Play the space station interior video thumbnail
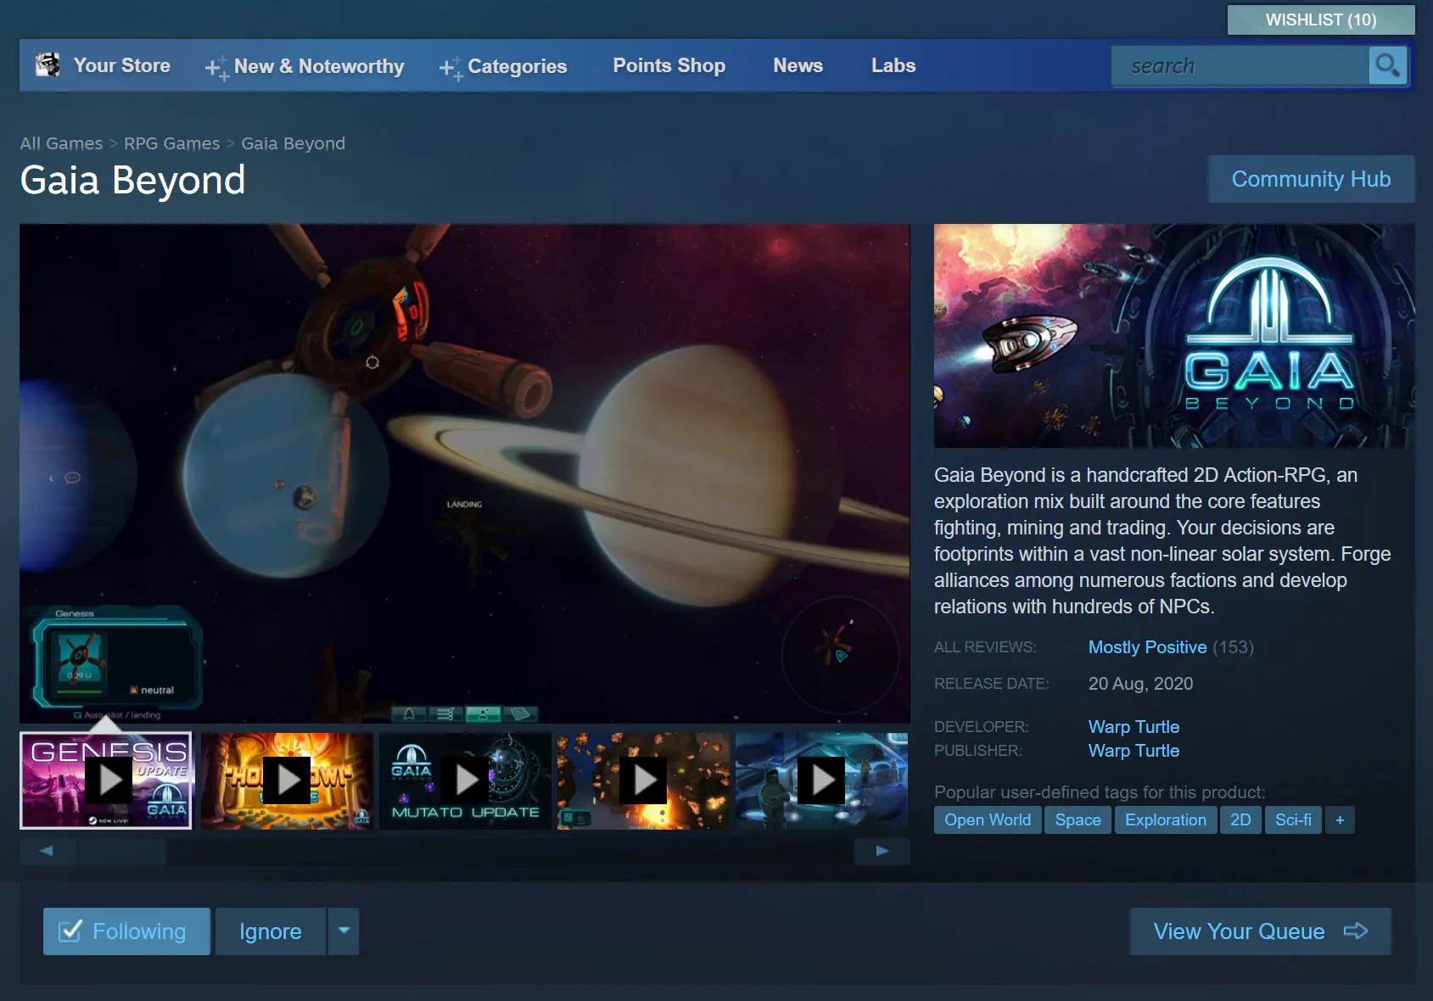1433x1001 pixels. [821, 780]
